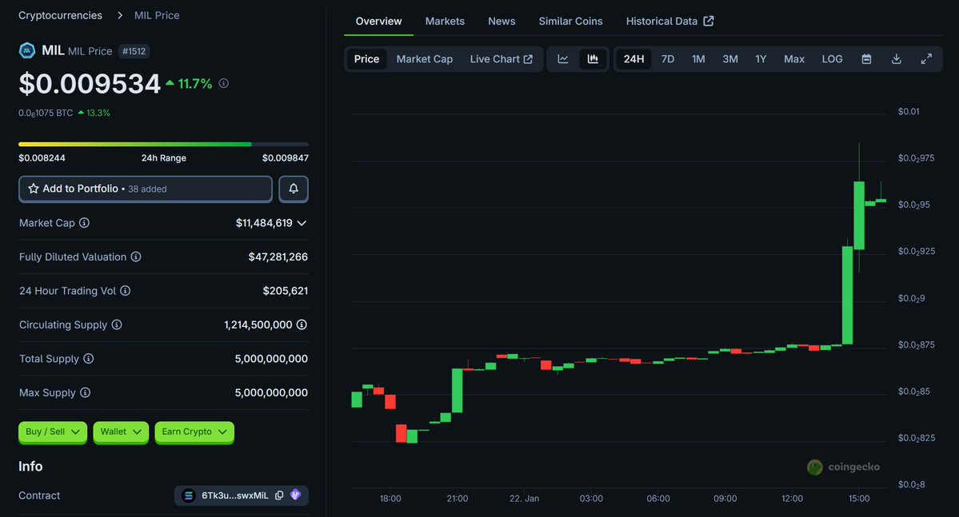Click the 11.7% price change percentage
Screen dimensions: 959x517
(195, 84)
